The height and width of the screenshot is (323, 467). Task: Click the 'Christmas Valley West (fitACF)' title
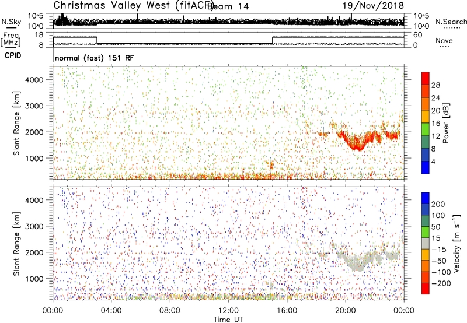click(133, 6)
